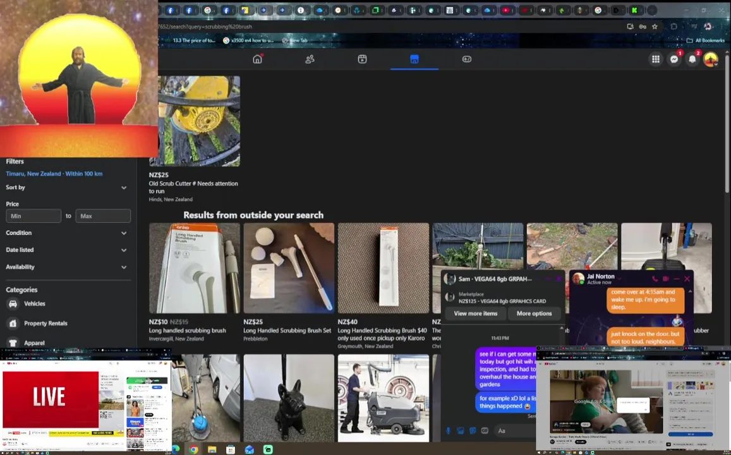Click 'More options' in Sam chat
The width and height of the screenshot is (731, 455).
535,313
